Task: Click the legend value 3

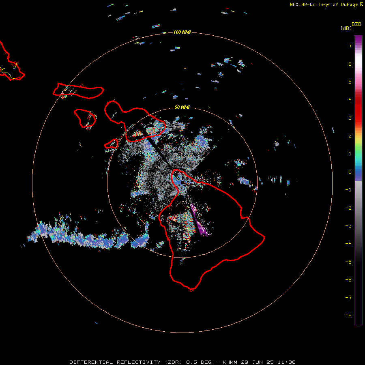Action: [350, 118]
